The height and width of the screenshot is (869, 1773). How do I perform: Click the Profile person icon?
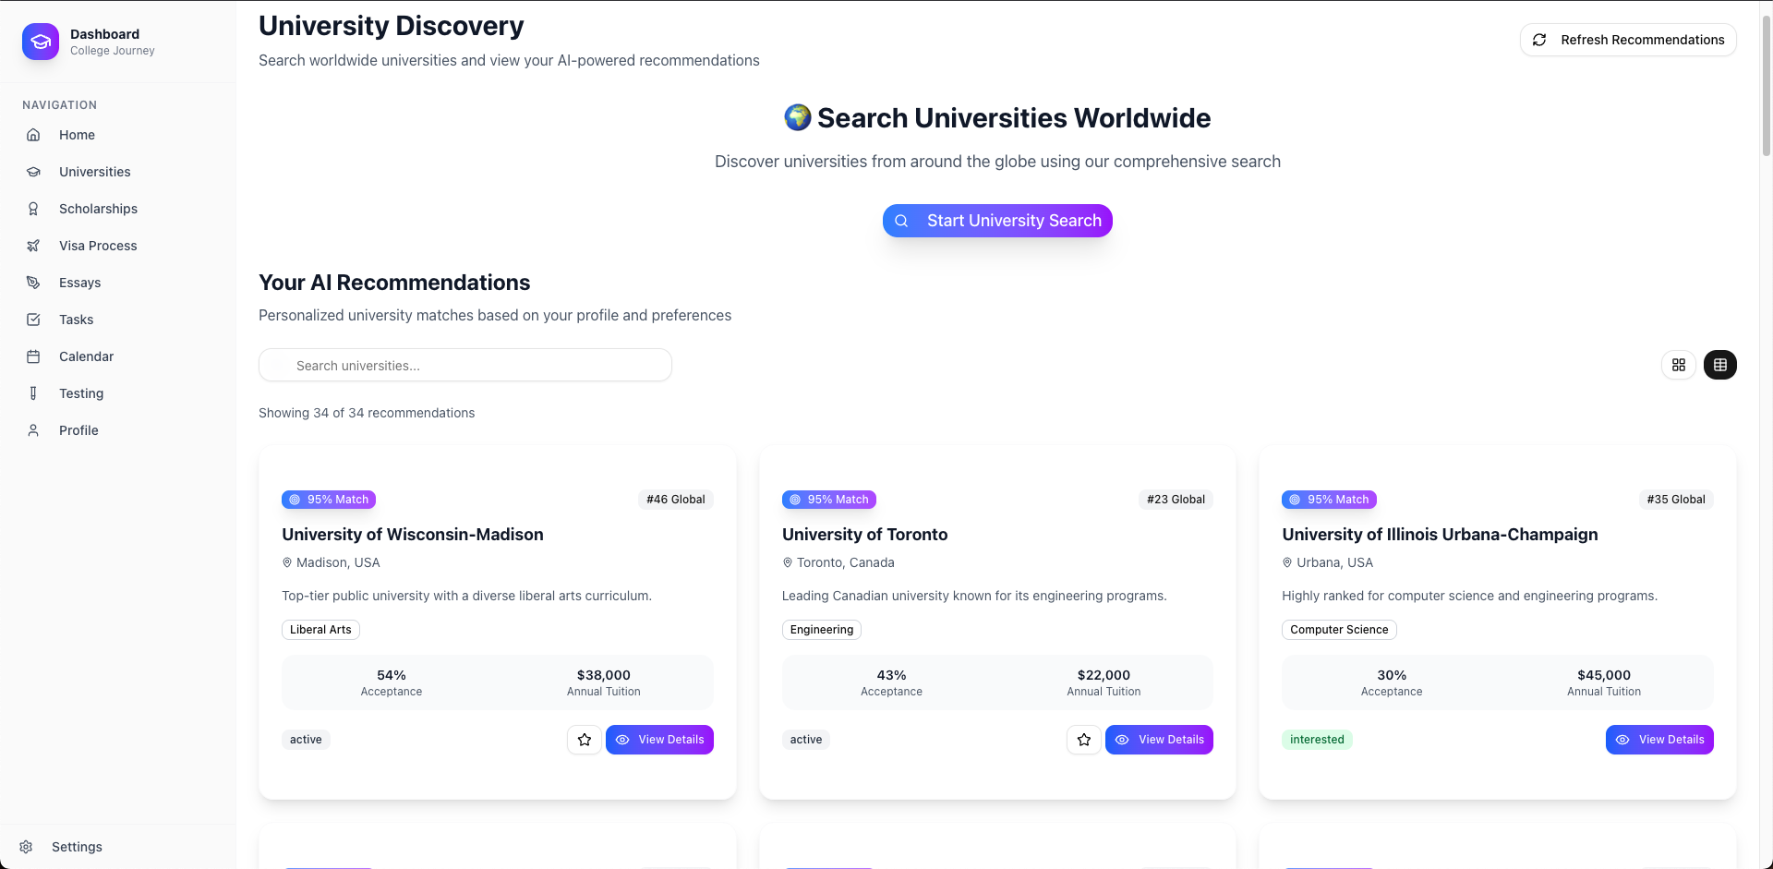click(33, 430)
